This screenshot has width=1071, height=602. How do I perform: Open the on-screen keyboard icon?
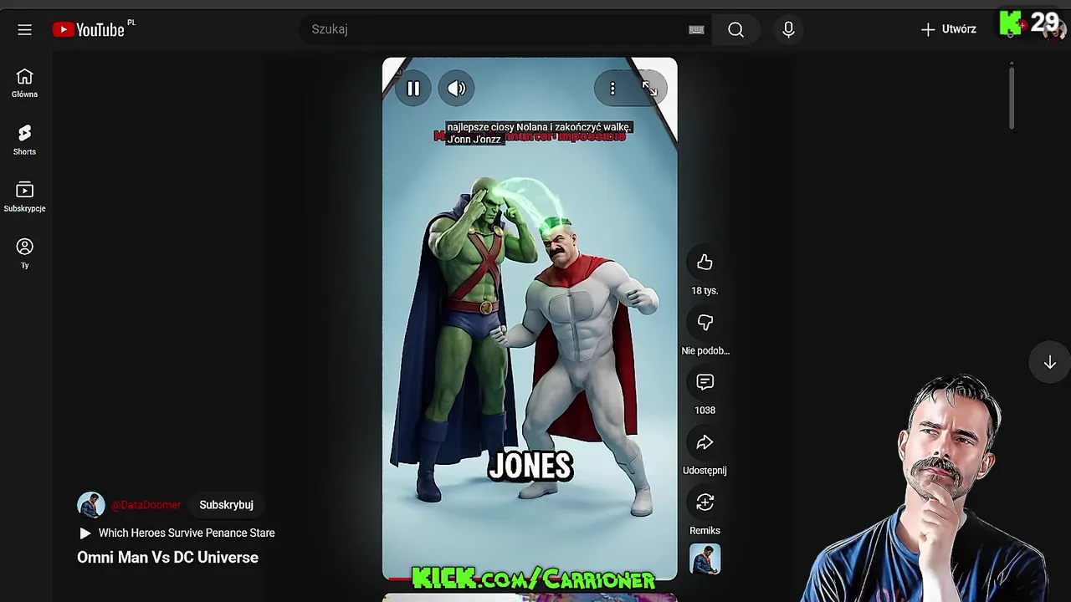(696, 29)
